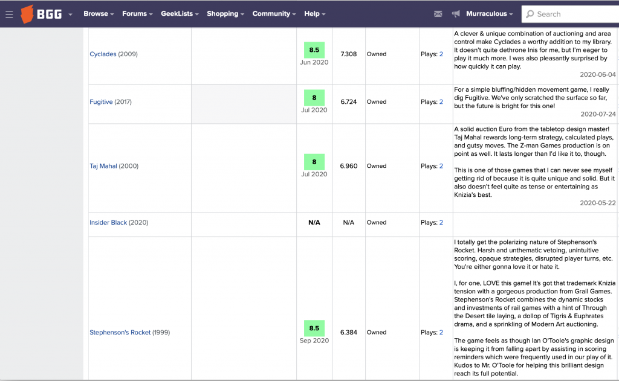Click the Jun 2020 rating date
Image resolution: width=619 pixels, height=381 pixels.
tap(314, 62)
